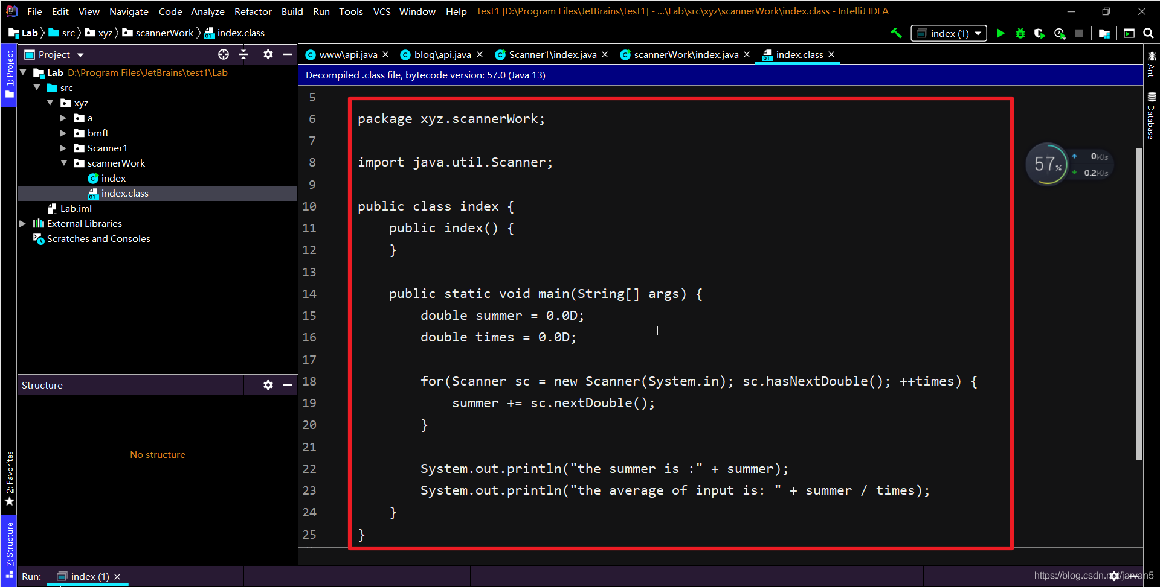1160x587 pixels.
Task: Hide the Structure tool window
Action: pyautogui.click(x=288, y=385)
